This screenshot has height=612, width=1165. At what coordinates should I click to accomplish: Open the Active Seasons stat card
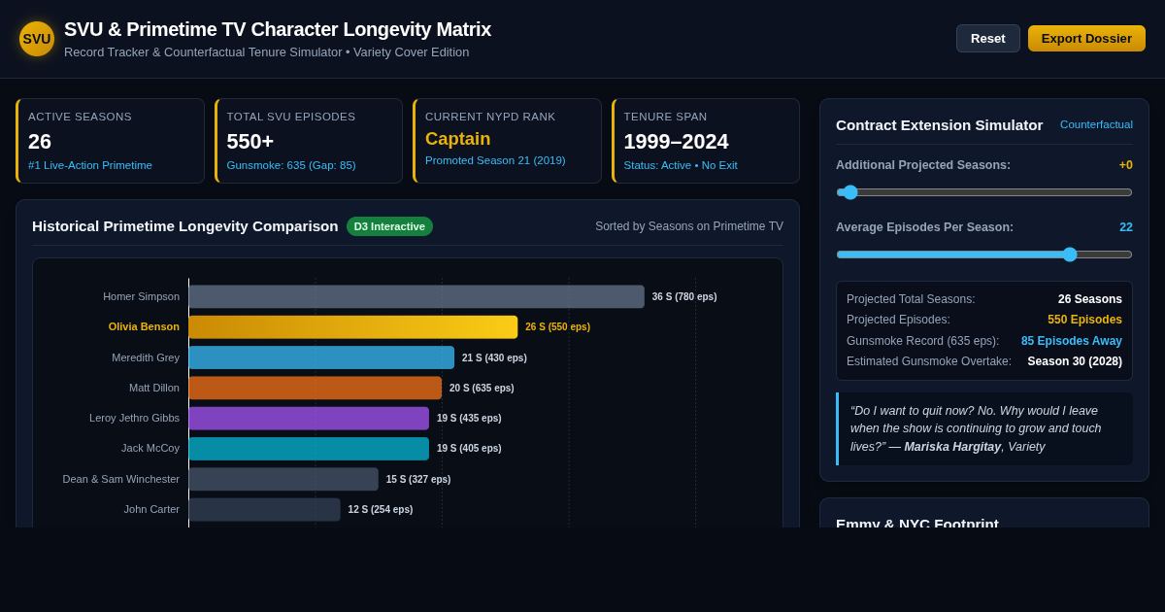[x=110, y=141]
